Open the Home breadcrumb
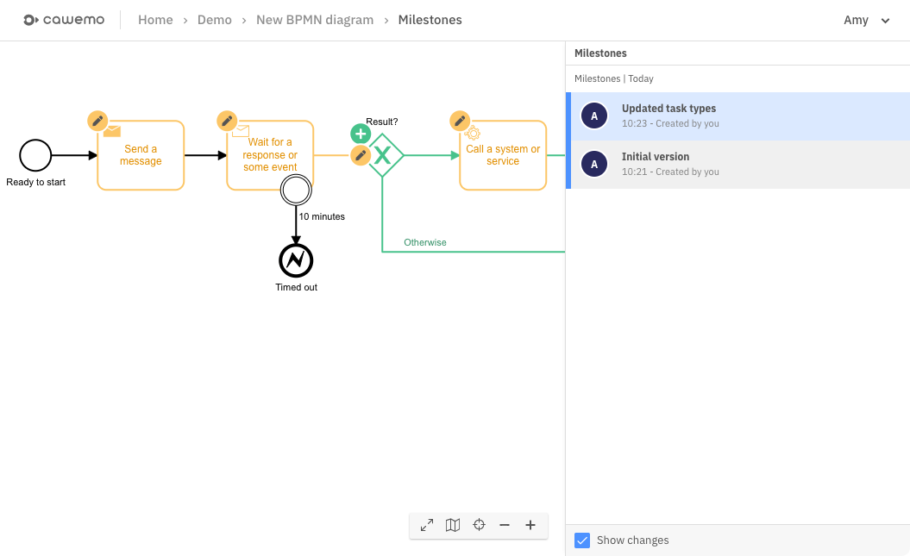 point(155,19)
